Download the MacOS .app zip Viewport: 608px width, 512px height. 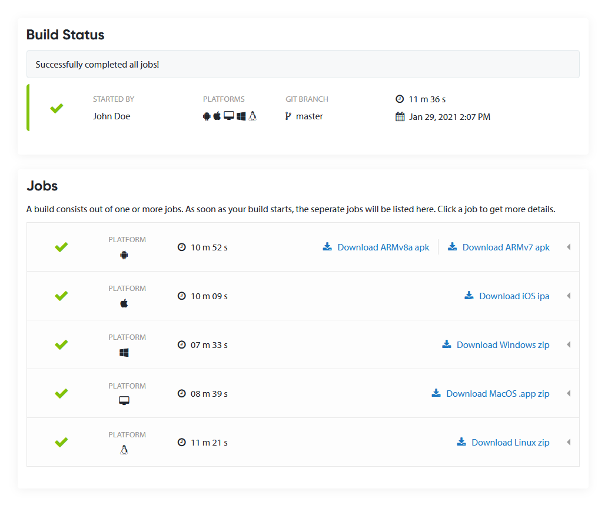490,393
